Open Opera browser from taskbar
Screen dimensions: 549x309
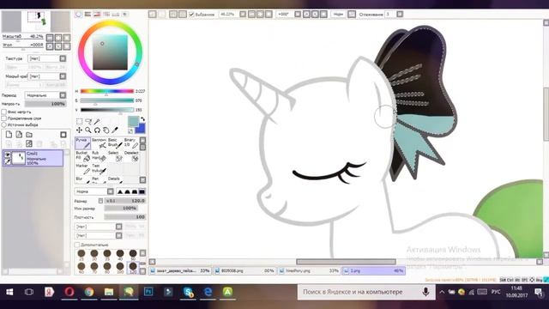(x=69, y=292)
